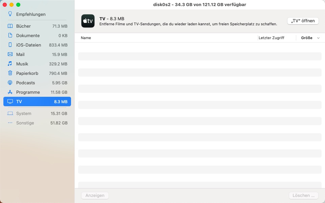Sort by the Name column header
This screenshot has height=203, width=325.
tap(86, 38)
